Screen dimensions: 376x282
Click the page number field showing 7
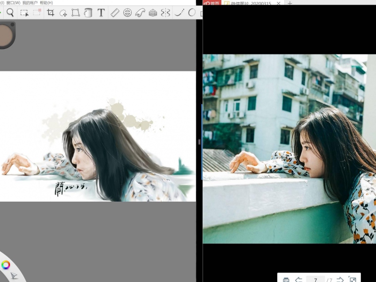pyautogui.click(x=315, y=280)
